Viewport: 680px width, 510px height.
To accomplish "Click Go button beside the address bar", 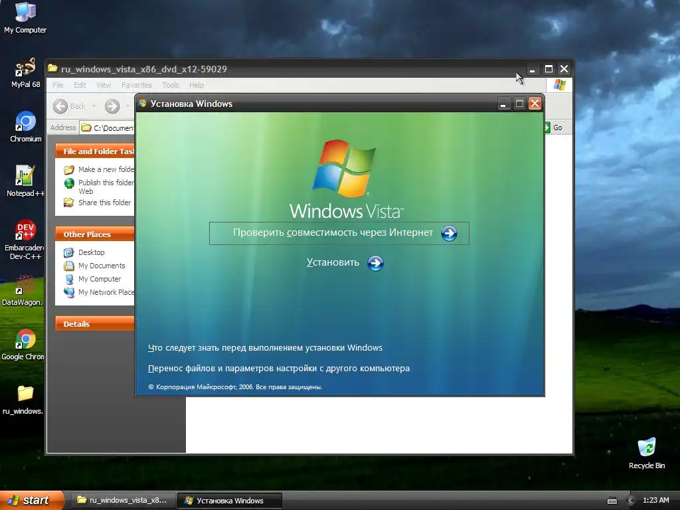I will (x=554, y=127).
